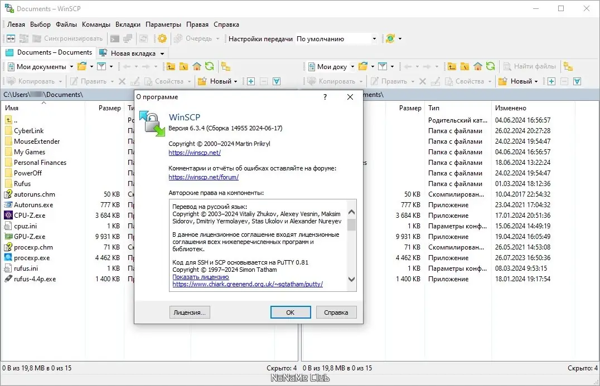The width and height of the screenshot is (600, 386).
Task: Open the Команды menu
Action: [96, 24]
